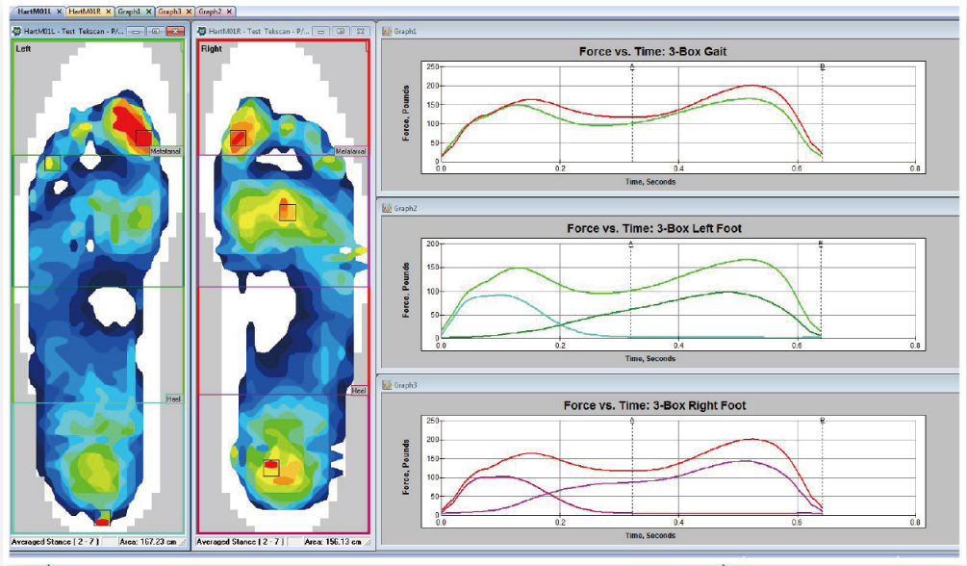The width and height of the screenshot is (967, 566).
Task: Click the Graph3 panel chart icon
Action: [387, 385]
